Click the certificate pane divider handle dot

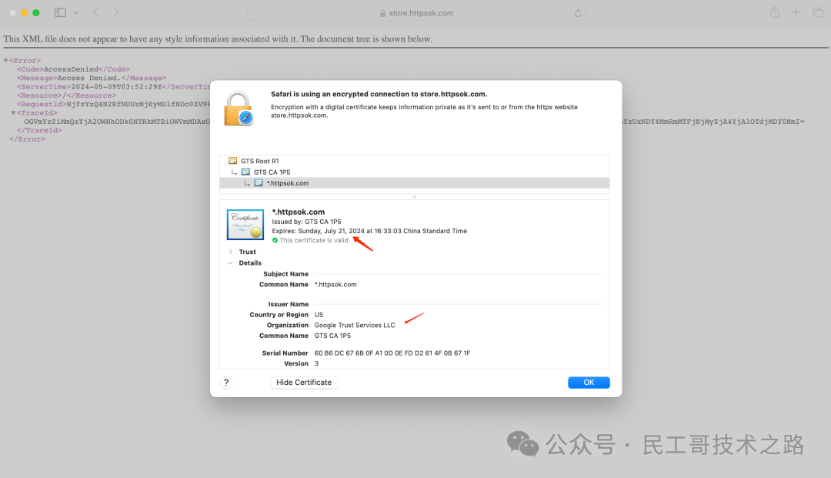(415, 196)
